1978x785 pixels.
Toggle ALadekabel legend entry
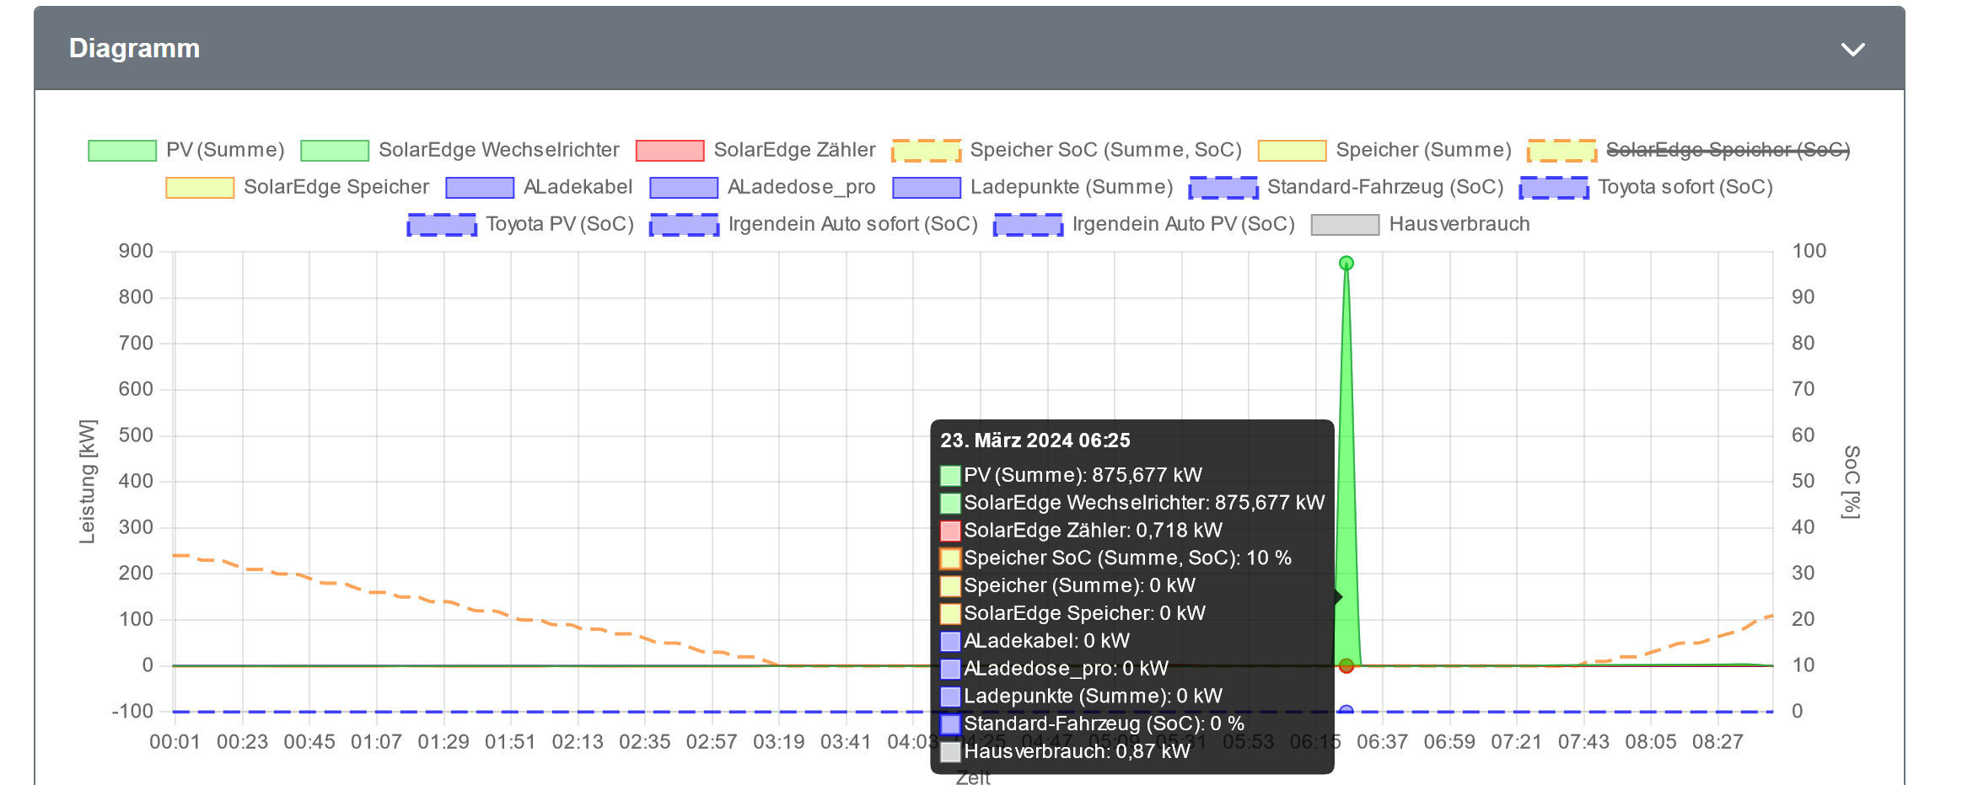(540, 187)
